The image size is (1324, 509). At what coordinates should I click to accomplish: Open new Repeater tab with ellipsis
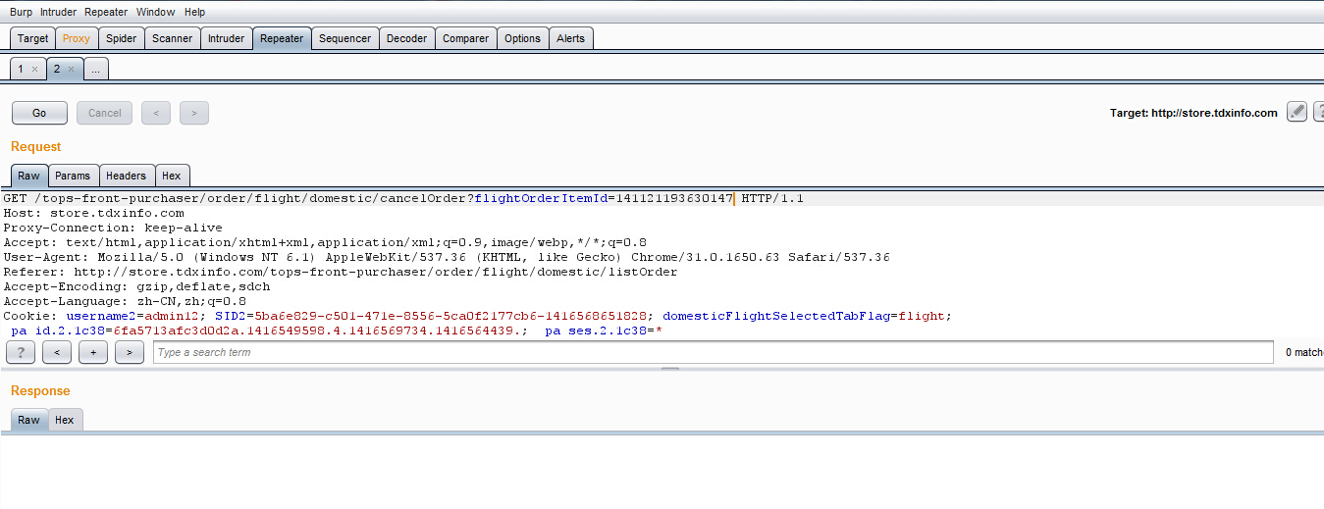(x=95, y=69)
